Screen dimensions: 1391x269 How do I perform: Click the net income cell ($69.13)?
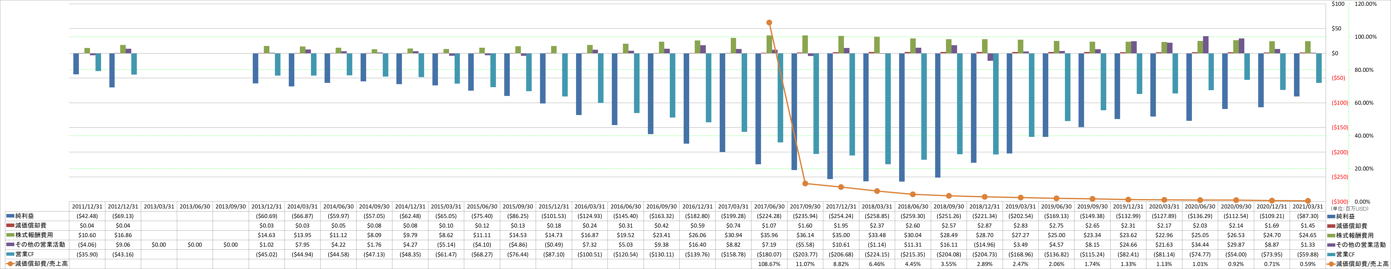[123, 216]
